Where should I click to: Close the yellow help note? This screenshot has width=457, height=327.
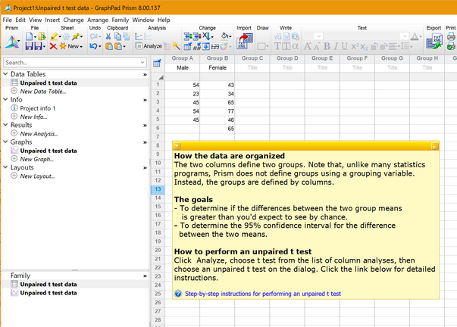(x=434, y=145)
